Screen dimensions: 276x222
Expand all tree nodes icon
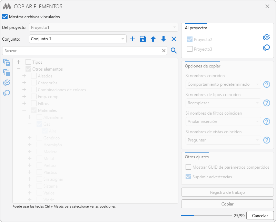[x=7, y=62]
